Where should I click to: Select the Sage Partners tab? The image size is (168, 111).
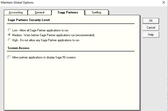point(68,12)
